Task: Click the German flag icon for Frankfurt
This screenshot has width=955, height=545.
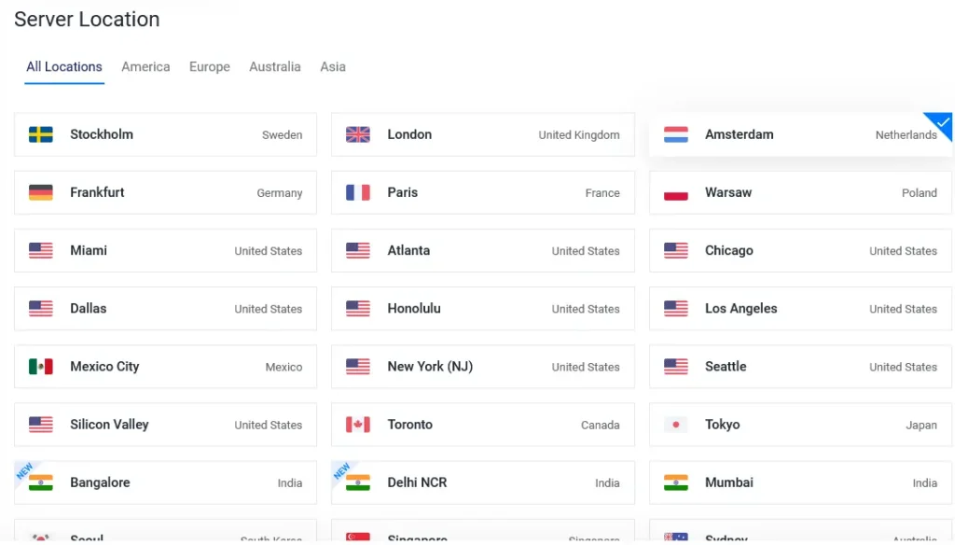Action: [41, 192]
